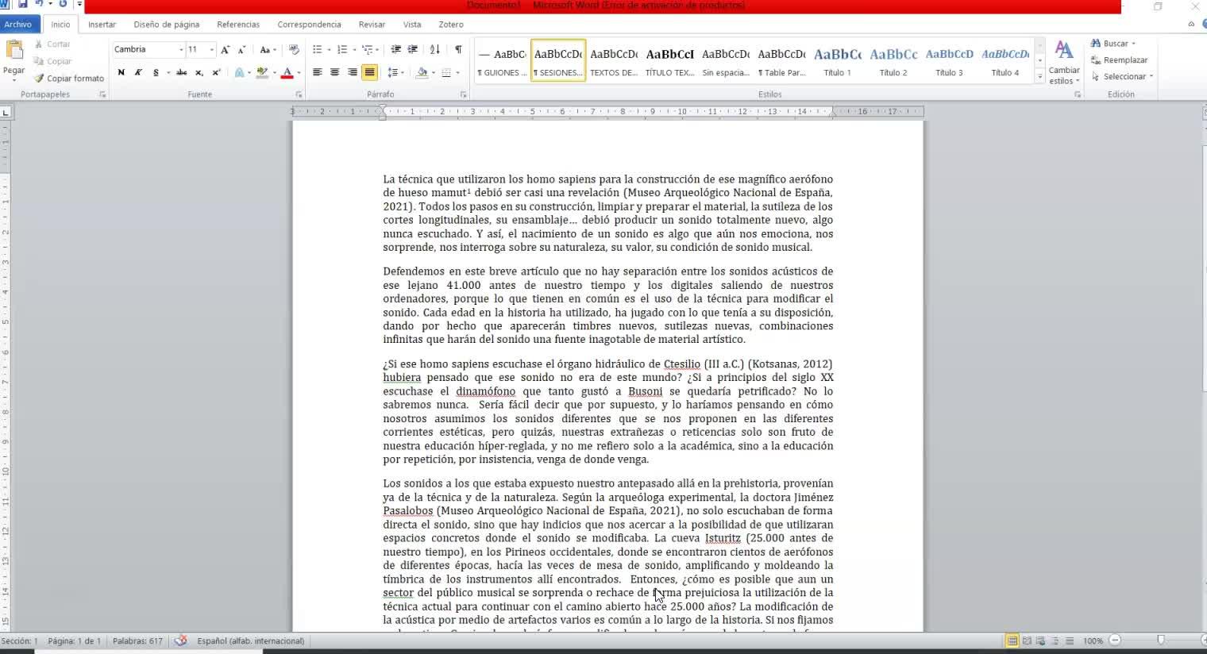
Task: Switch to the Diseño de página tab
Action: pos(167,25)
